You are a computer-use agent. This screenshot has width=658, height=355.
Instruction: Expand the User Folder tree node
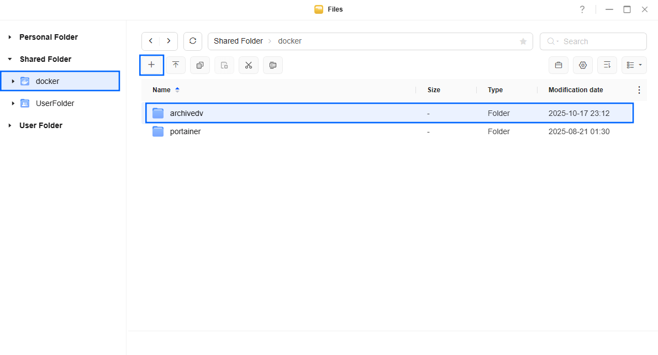click(10, 125)
